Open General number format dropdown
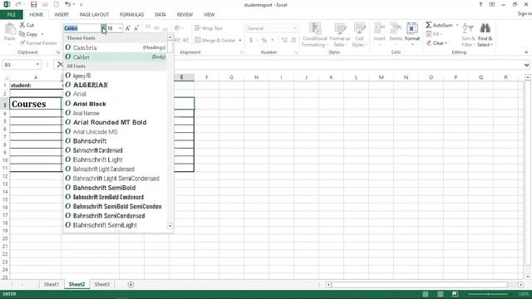Image resolution: width=532 pixels, height=299 pixels. click(294, 28)
